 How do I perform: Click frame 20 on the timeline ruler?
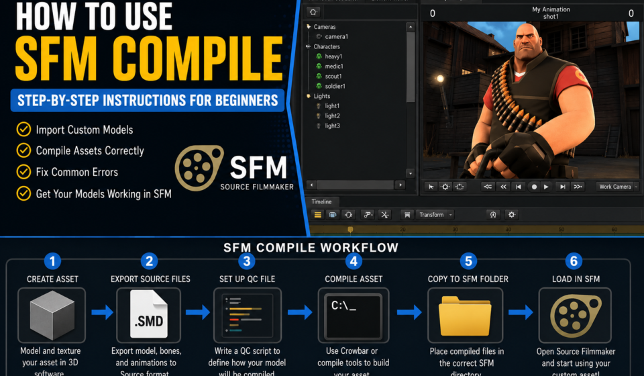[402, 230]
